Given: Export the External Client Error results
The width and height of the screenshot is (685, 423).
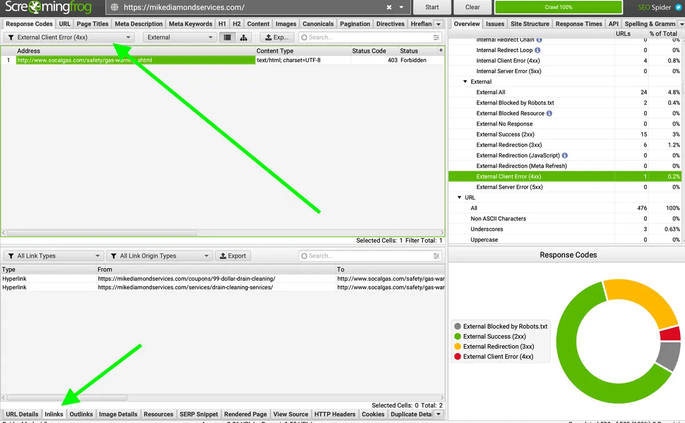Looking at the screenshot, I should (x=277, y=37).
